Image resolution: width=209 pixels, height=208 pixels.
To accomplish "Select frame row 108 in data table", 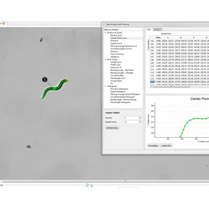I will (152, 60).
